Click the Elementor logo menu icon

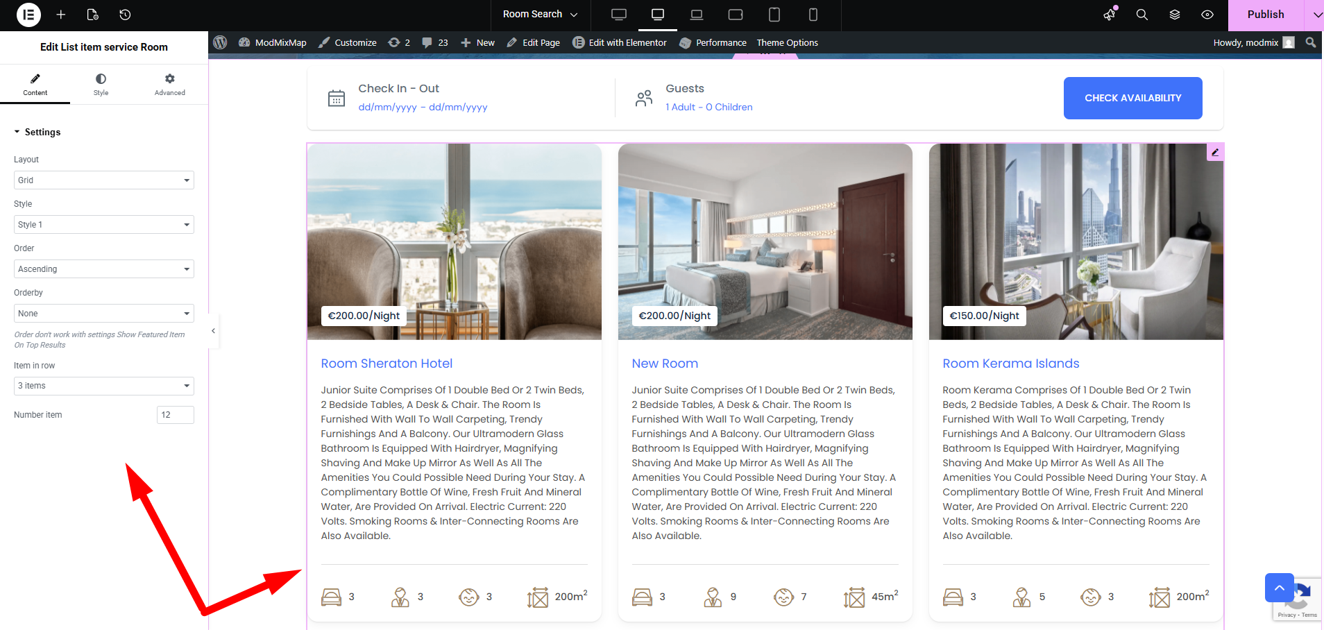click(x=28, y=15)
